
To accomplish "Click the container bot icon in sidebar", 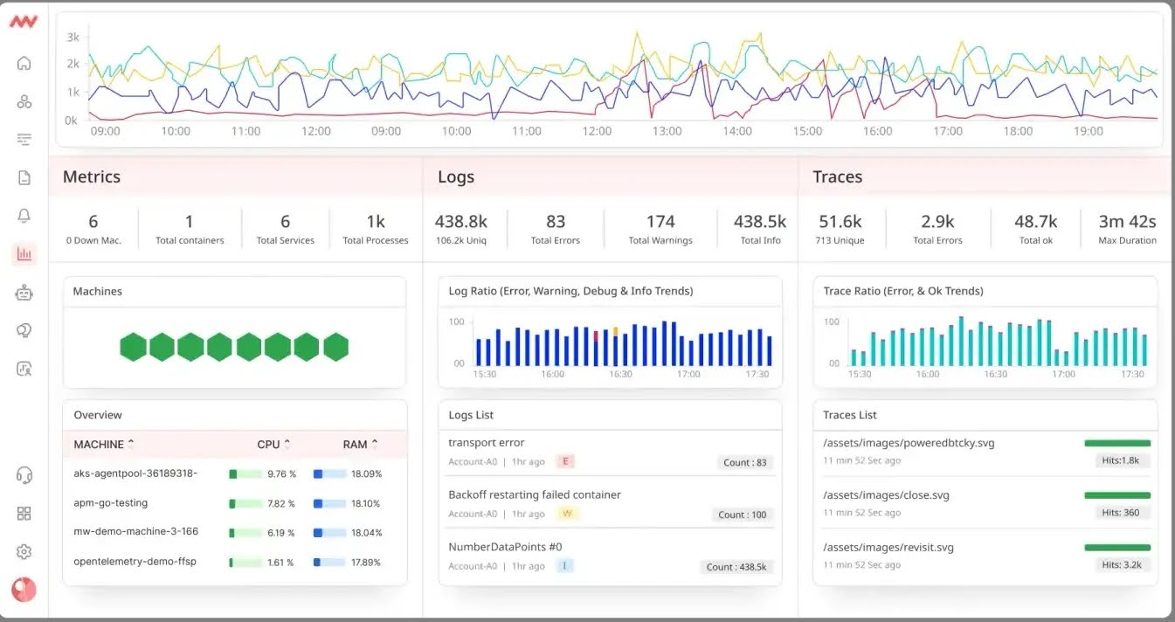I will [24, 292].
